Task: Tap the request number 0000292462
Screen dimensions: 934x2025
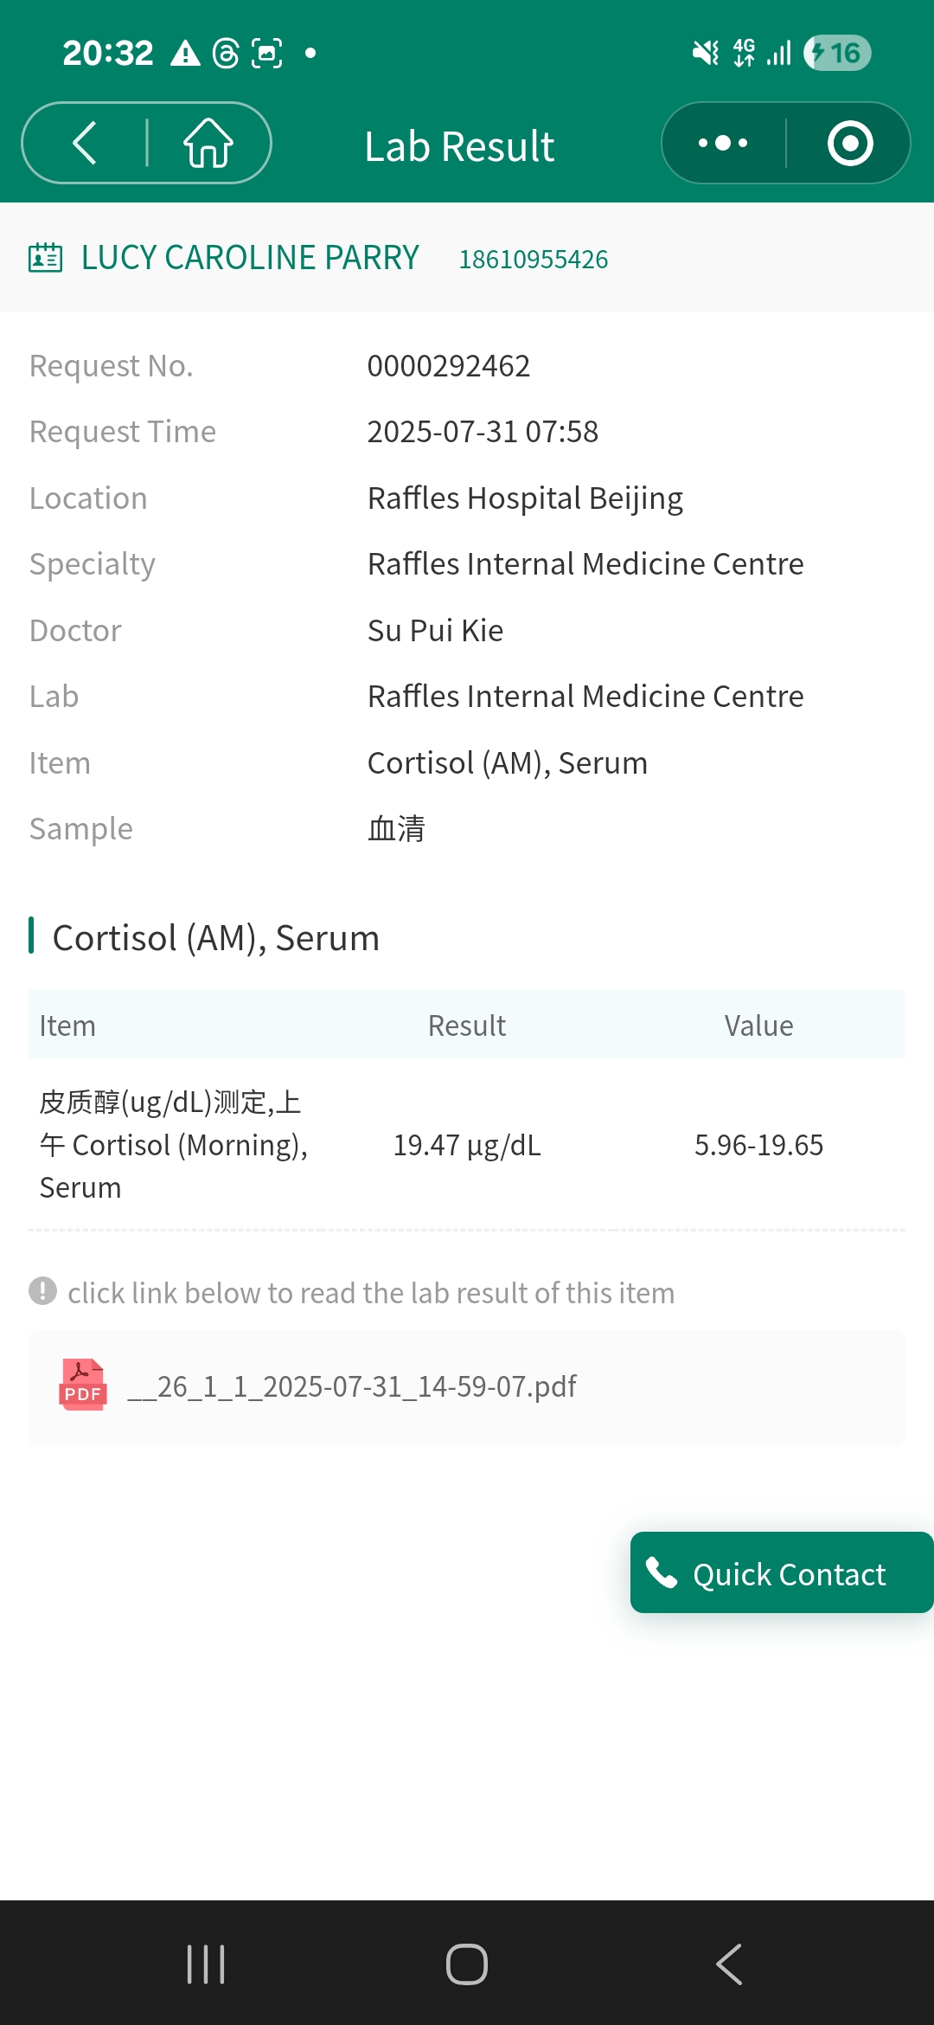Action: (x=448, y=366)
